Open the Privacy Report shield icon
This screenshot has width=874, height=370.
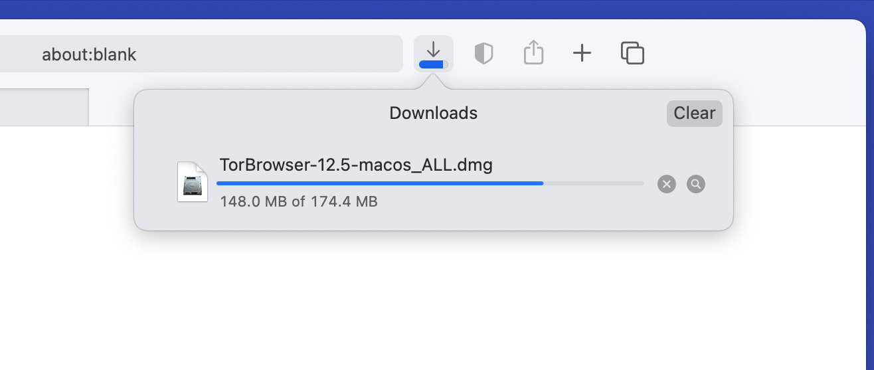[483, 53]
